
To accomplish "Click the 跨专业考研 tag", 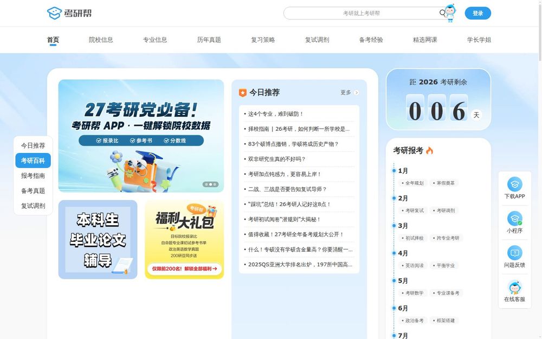I will (x=447, y=238).
